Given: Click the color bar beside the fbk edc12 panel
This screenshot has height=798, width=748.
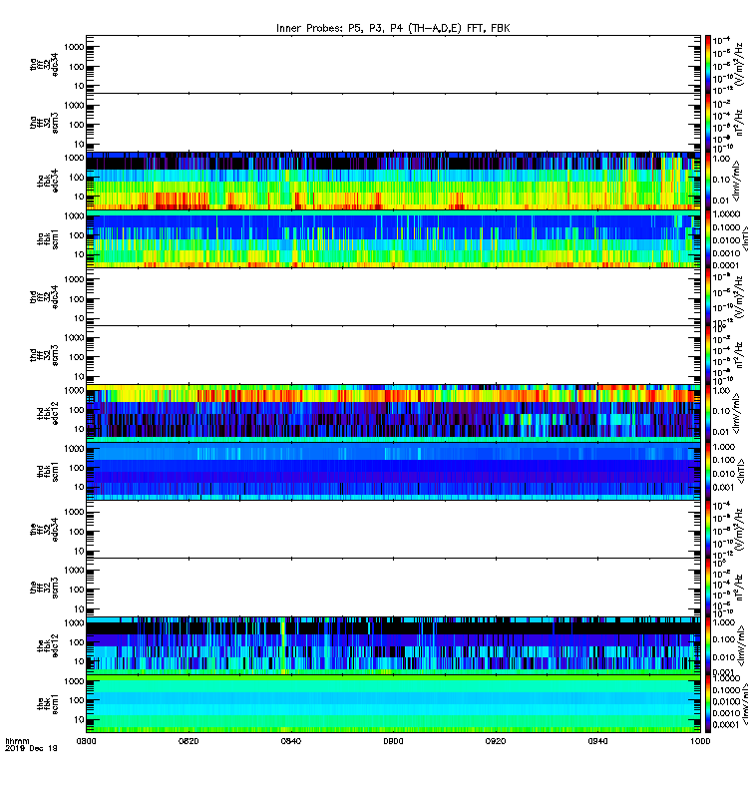Looking at the screenshot, I should point(708,645).
